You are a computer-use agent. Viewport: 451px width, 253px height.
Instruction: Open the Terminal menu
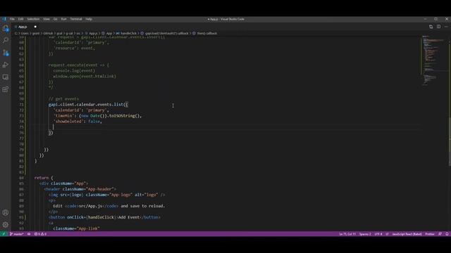tap(76, 19)
